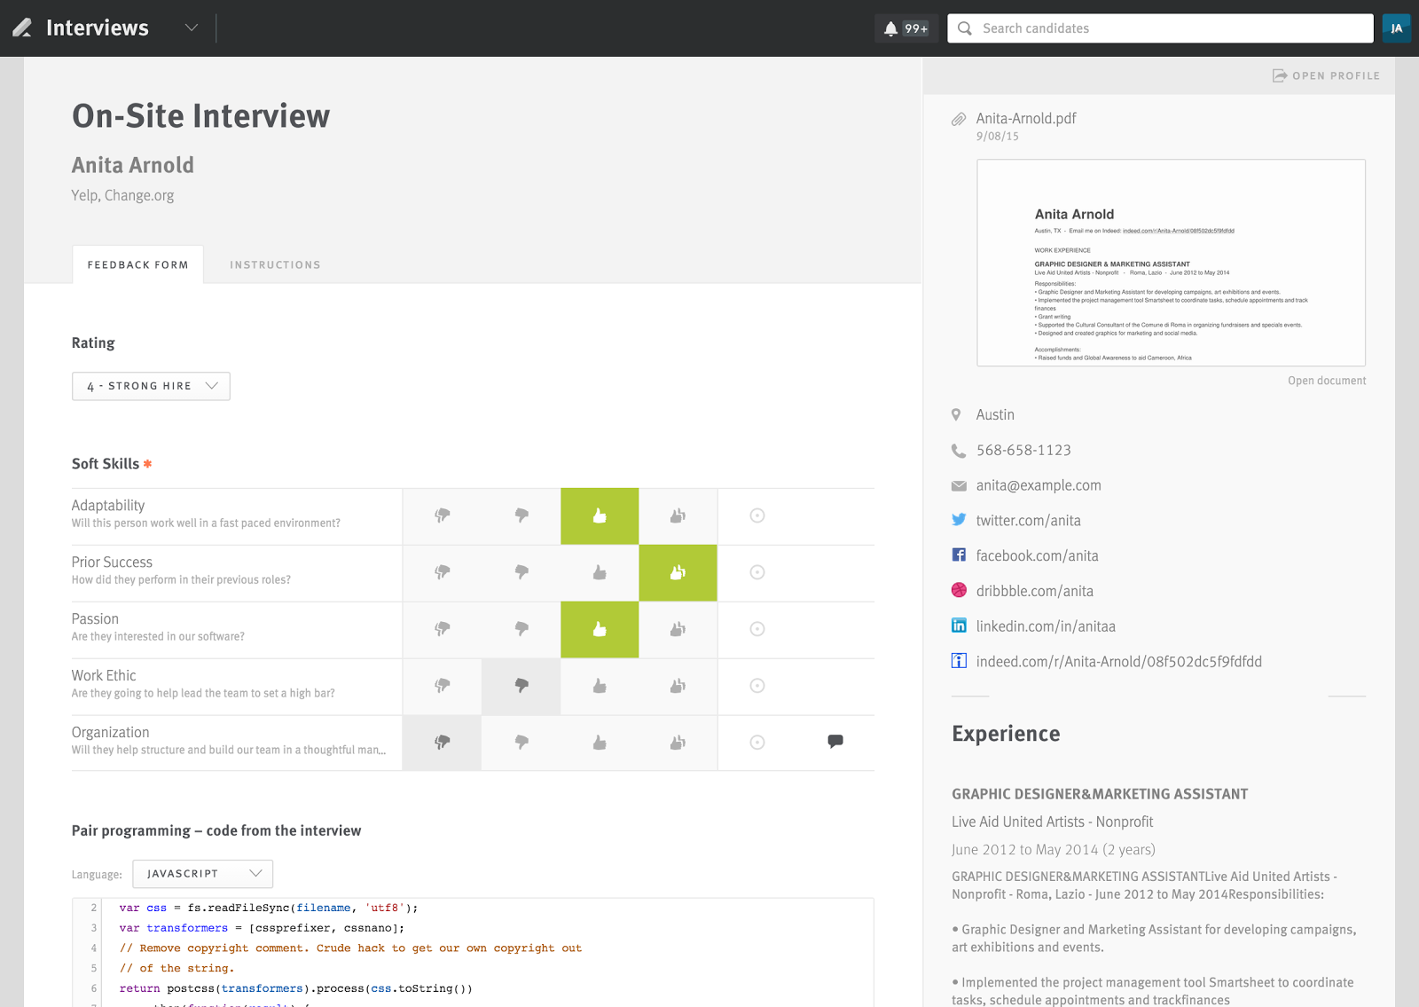Viewport: 1419px width, 1007px height.
Task: Expand the 4 - Strong Hire rating dropdown
Action: [151, 386]
